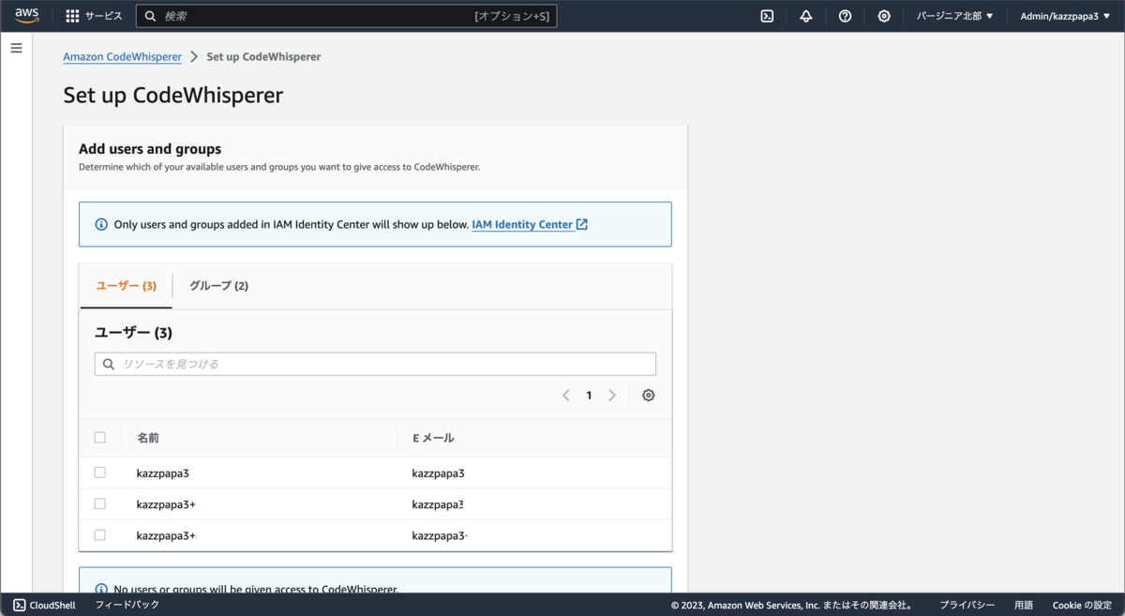Go to Amazon CodeWhisperer breadcrumb
The image size is (1125, 616).
(x=122, y=57)
